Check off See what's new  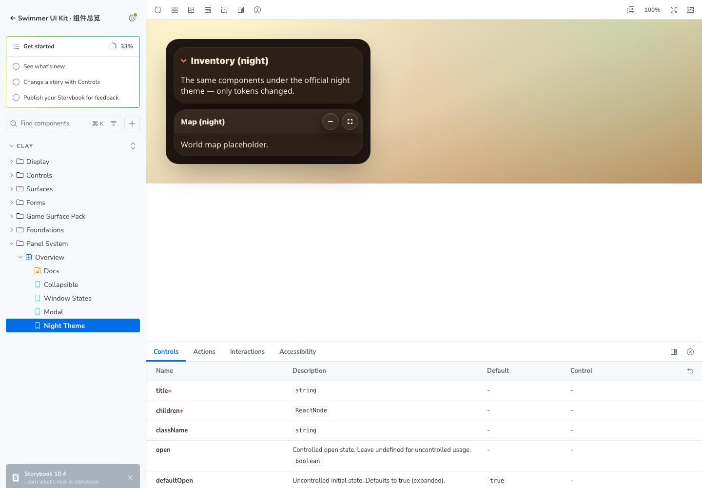pyautogui.click(x=16, y=66)
